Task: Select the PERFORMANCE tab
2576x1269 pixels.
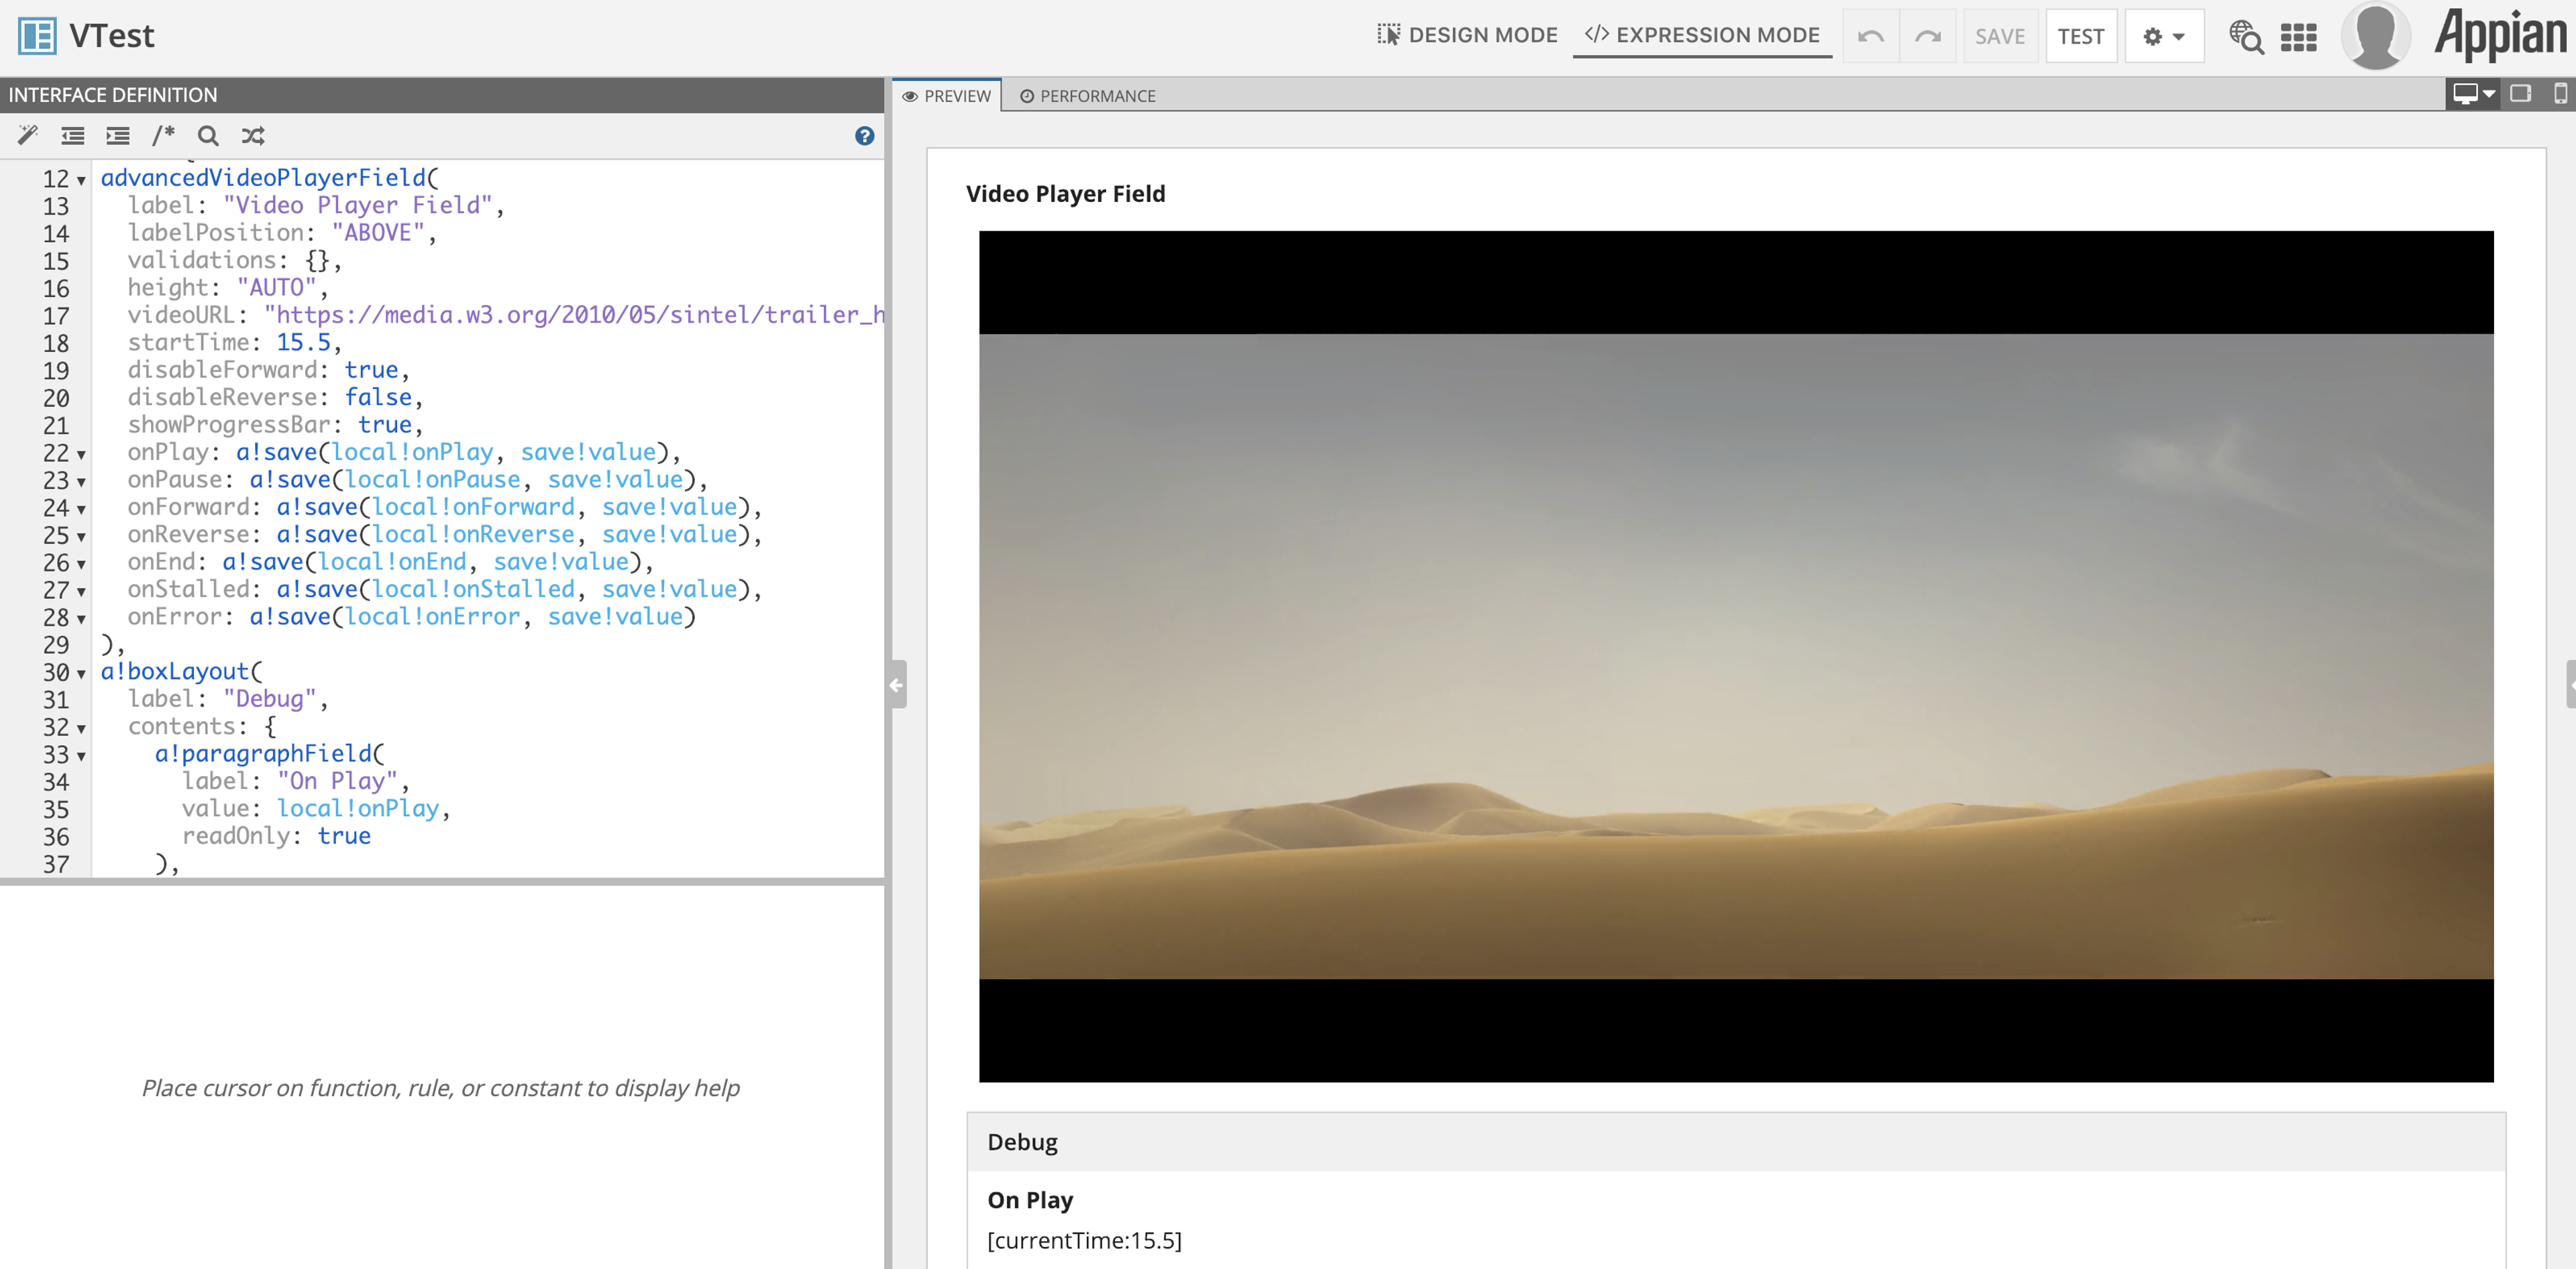Action: click(x=1087, y=96)
